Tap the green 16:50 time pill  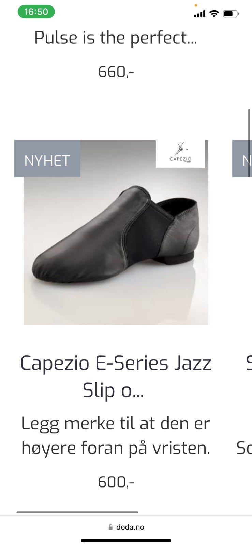[x=36, y=12]
